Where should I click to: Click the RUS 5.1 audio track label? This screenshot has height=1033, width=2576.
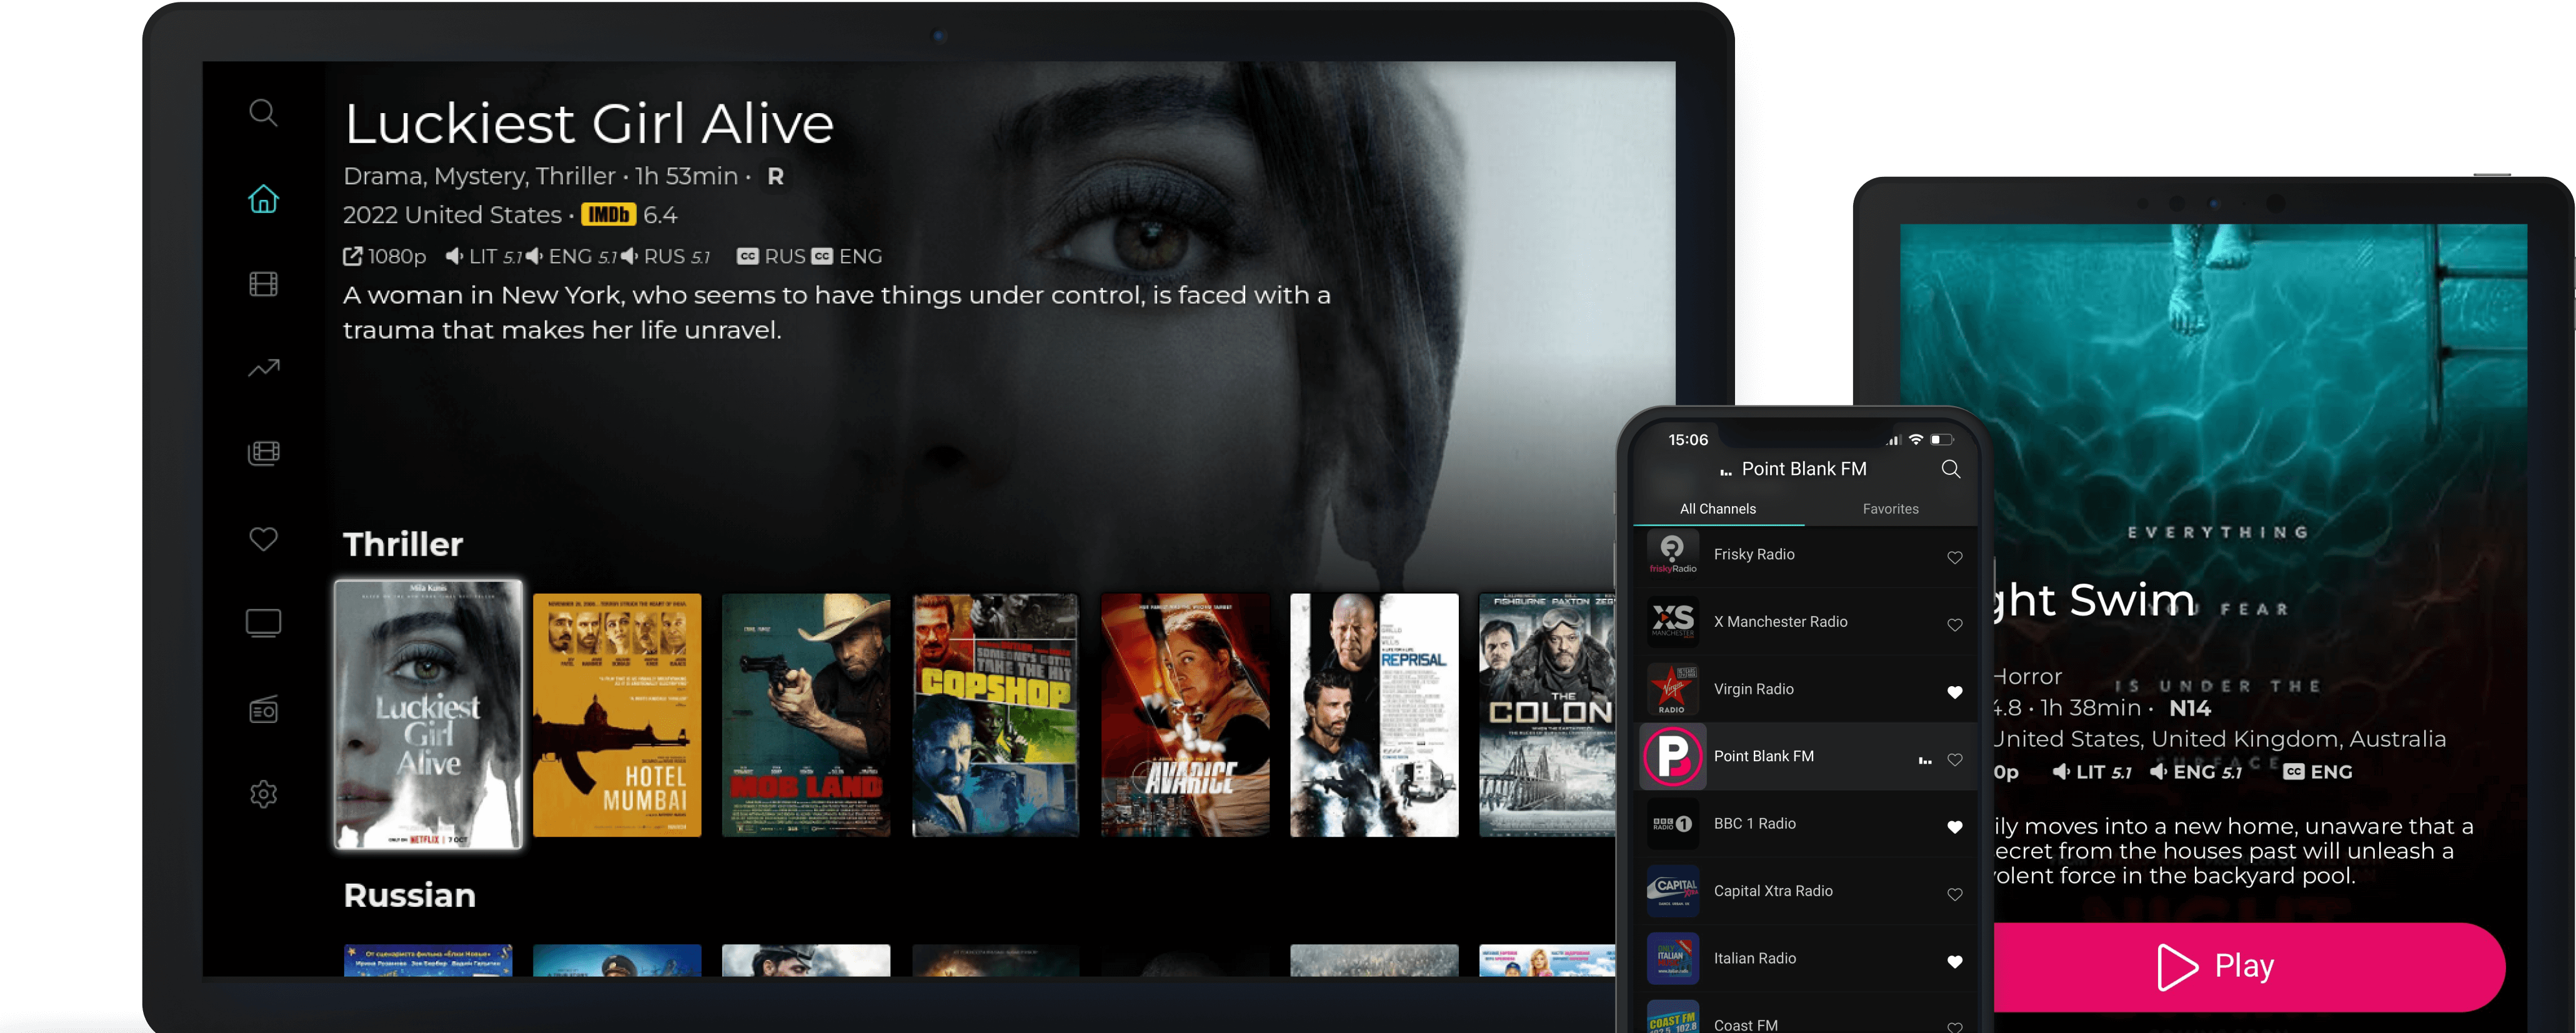coord(665,257)
